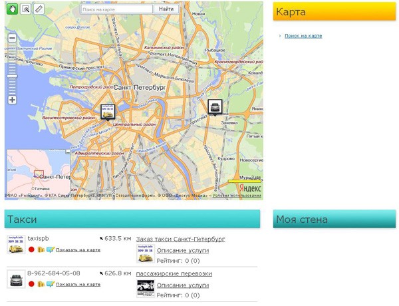Viewport: 399px width, 306px height.
Task: Click the Яндекс logo on the map
Action: (250, 189)
